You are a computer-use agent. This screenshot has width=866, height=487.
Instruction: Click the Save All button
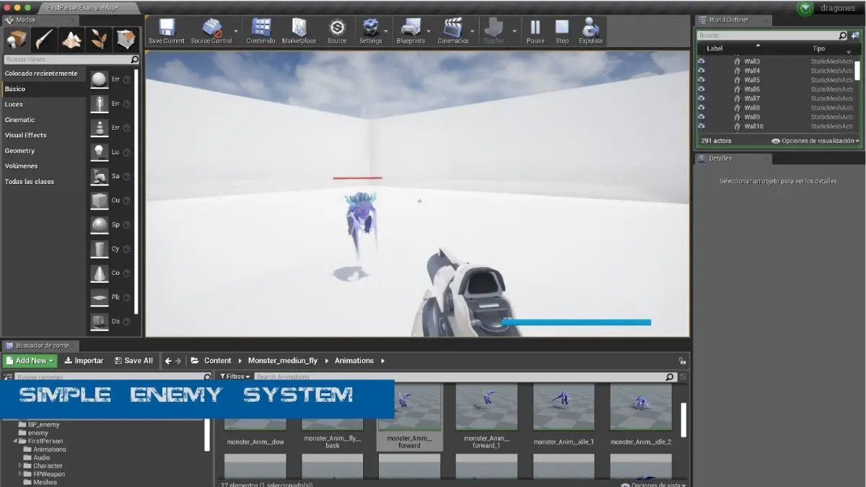point(134,361)
